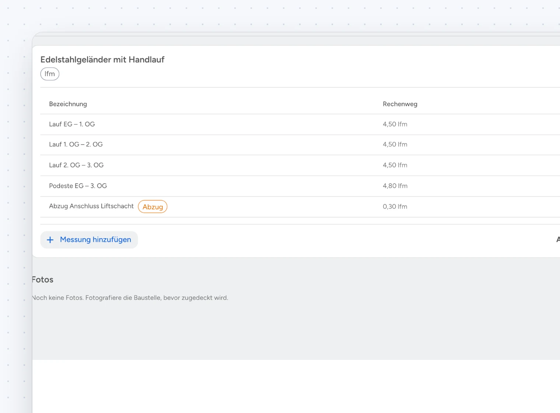This screenshot has width=560, height=413.
Task: Click 4,50 lfm for Lauf EG – 1. OG
Action: (x=395, y=124)
